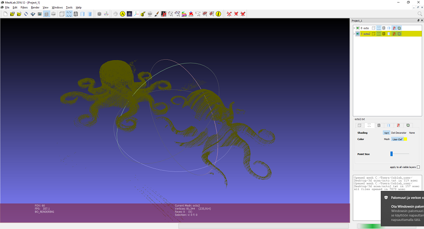Switch to green edge decorator tab

coord(408,125)
